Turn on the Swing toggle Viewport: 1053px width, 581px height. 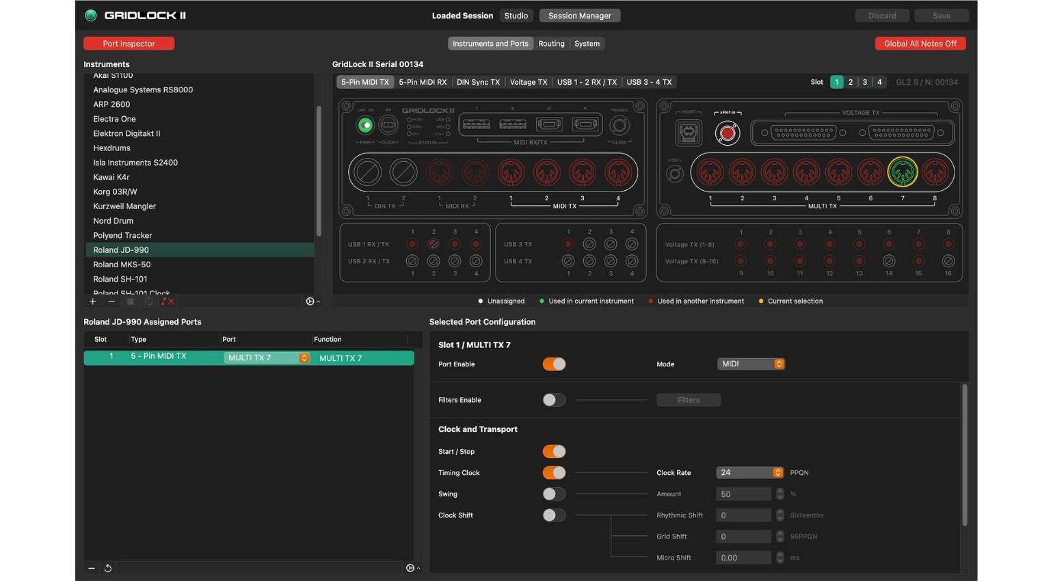click(554, 494)
